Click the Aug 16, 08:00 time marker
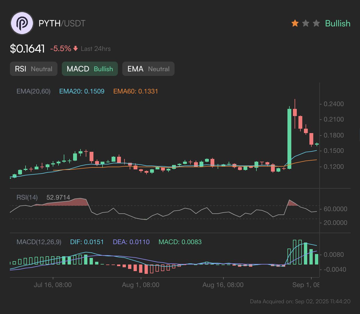Image resolution: width=360 pixels, height=314 pixels. tap(223, 285)
